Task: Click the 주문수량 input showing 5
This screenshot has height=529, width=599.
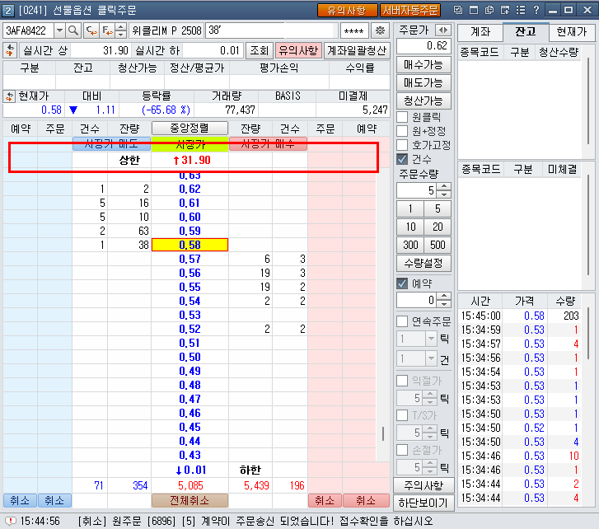Action: (417, 190)
